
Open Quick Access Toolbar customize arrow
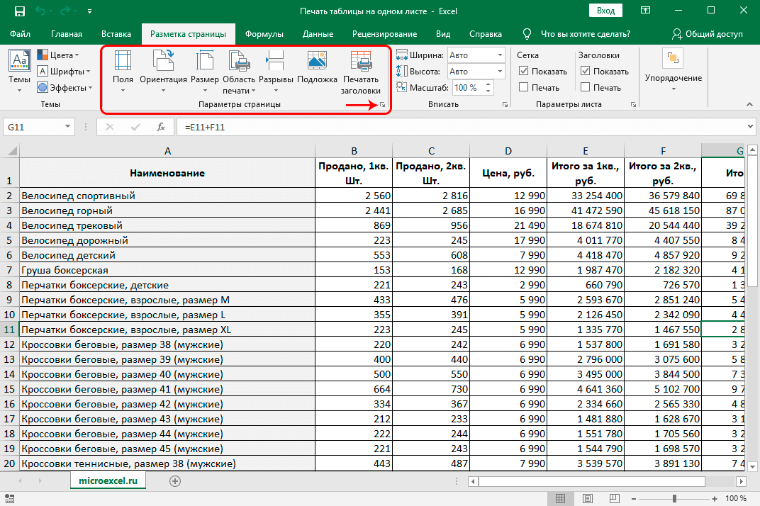(x=89, y=11)
